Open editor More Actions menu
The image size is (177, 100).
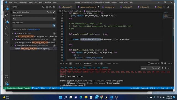(x=171, y=7)
